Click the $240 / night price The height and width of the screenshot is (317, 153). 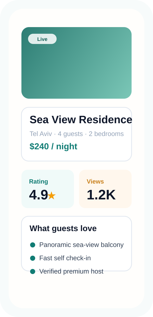coord(53,146)
